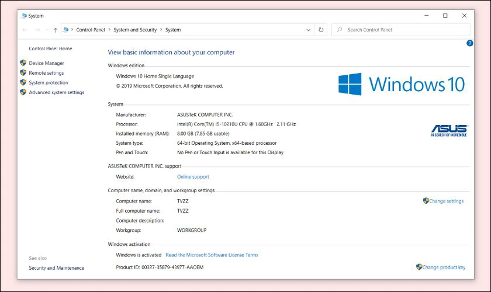The width and height of the screenshot is (491, 292).
Task: Select WORKGROUP value text
Action: (192, 230)
